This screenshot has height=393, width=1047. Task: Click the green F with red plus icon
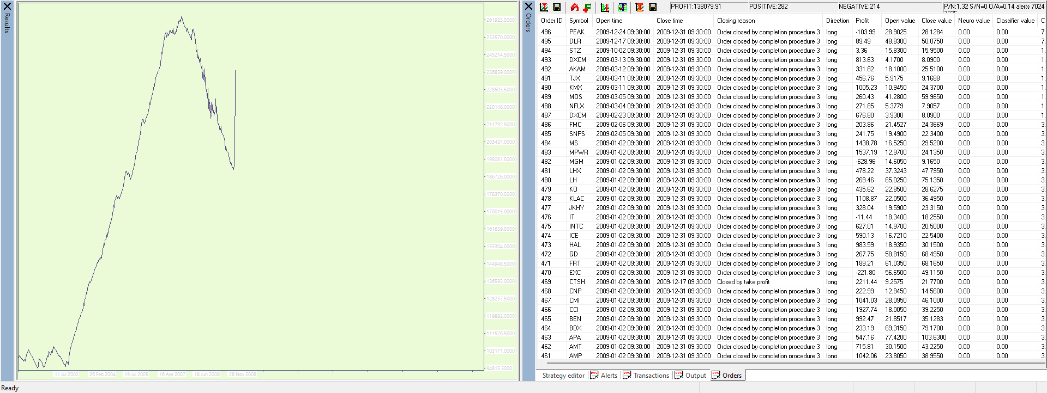[587, 7]
